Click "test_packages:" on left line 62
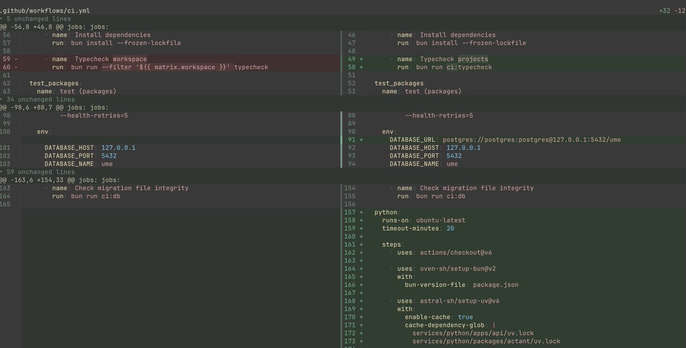 tap(56, 83)
